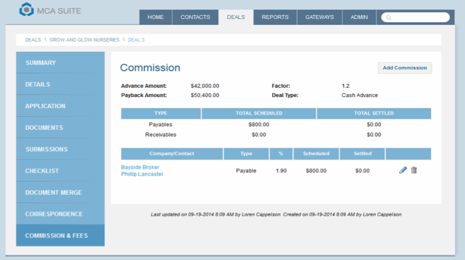This screenshot has width=465, height=260.
Task: Click the Payable type cell
Action: pyautogui.click(x=246, y=170)
